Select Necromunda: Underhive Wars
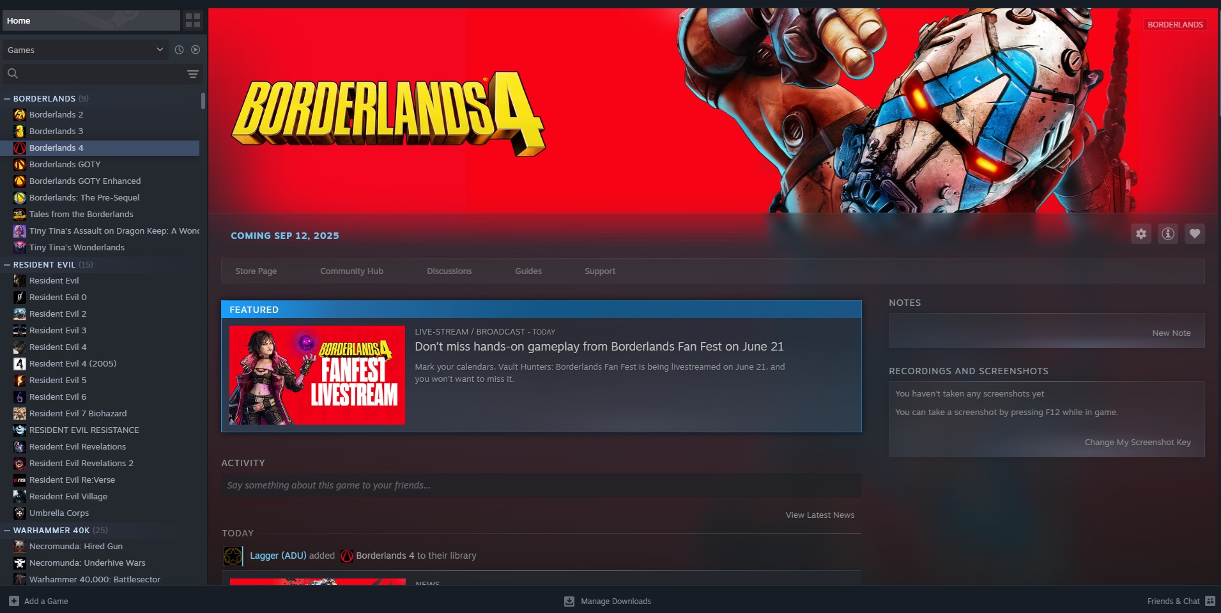Screen dimensions: 1221x613 [87, 563]
